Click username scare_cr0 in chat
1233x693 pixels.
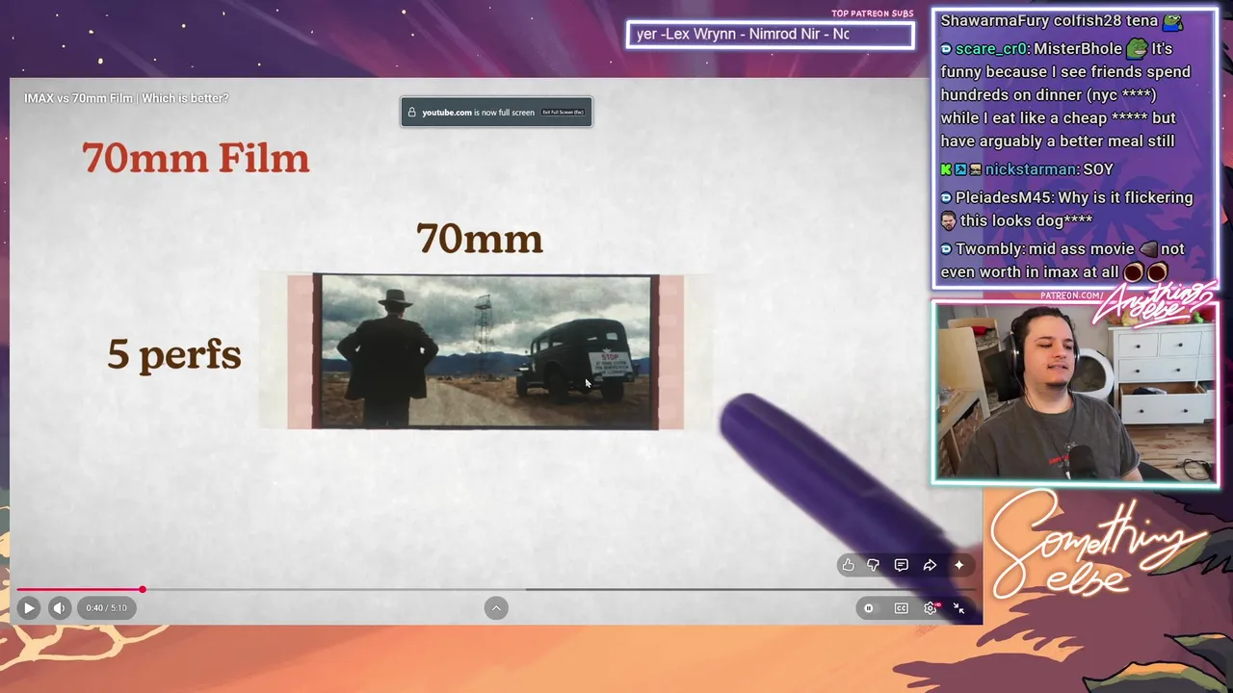pos(990,49)
